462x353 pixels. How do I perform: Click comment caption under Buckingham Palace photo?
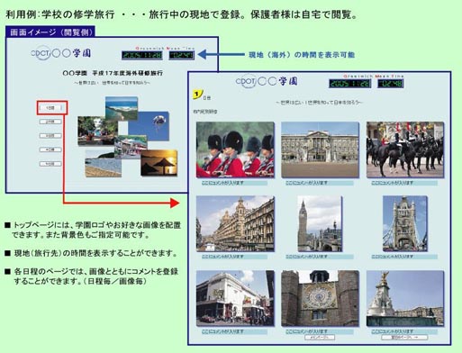(320, 183)
